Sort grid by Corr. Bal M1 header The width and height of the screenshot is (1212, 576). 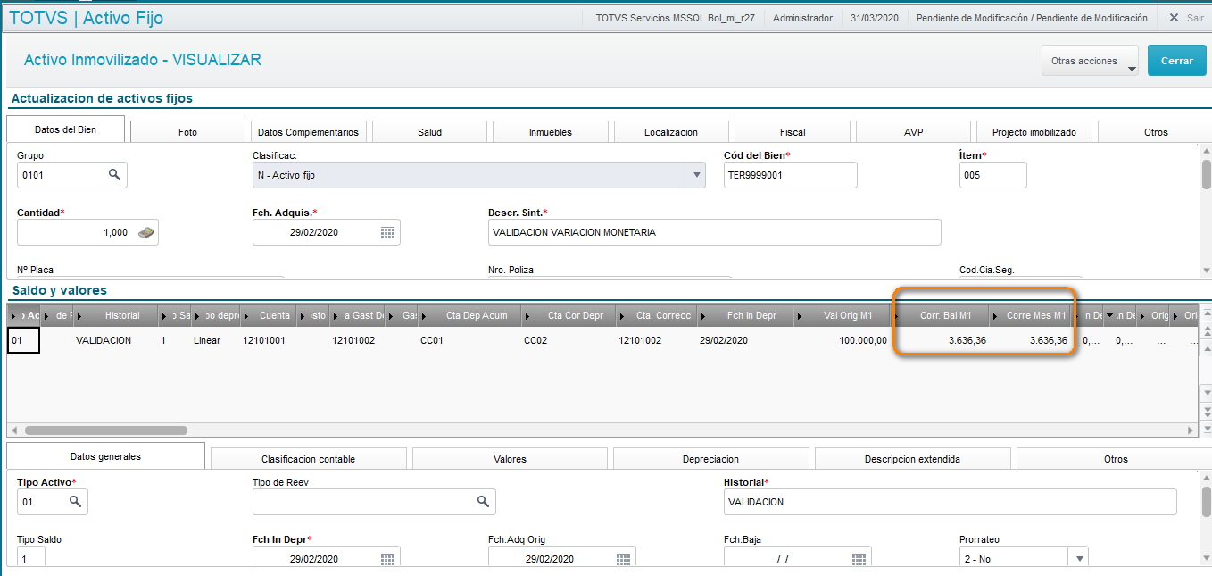click(946, 315)
